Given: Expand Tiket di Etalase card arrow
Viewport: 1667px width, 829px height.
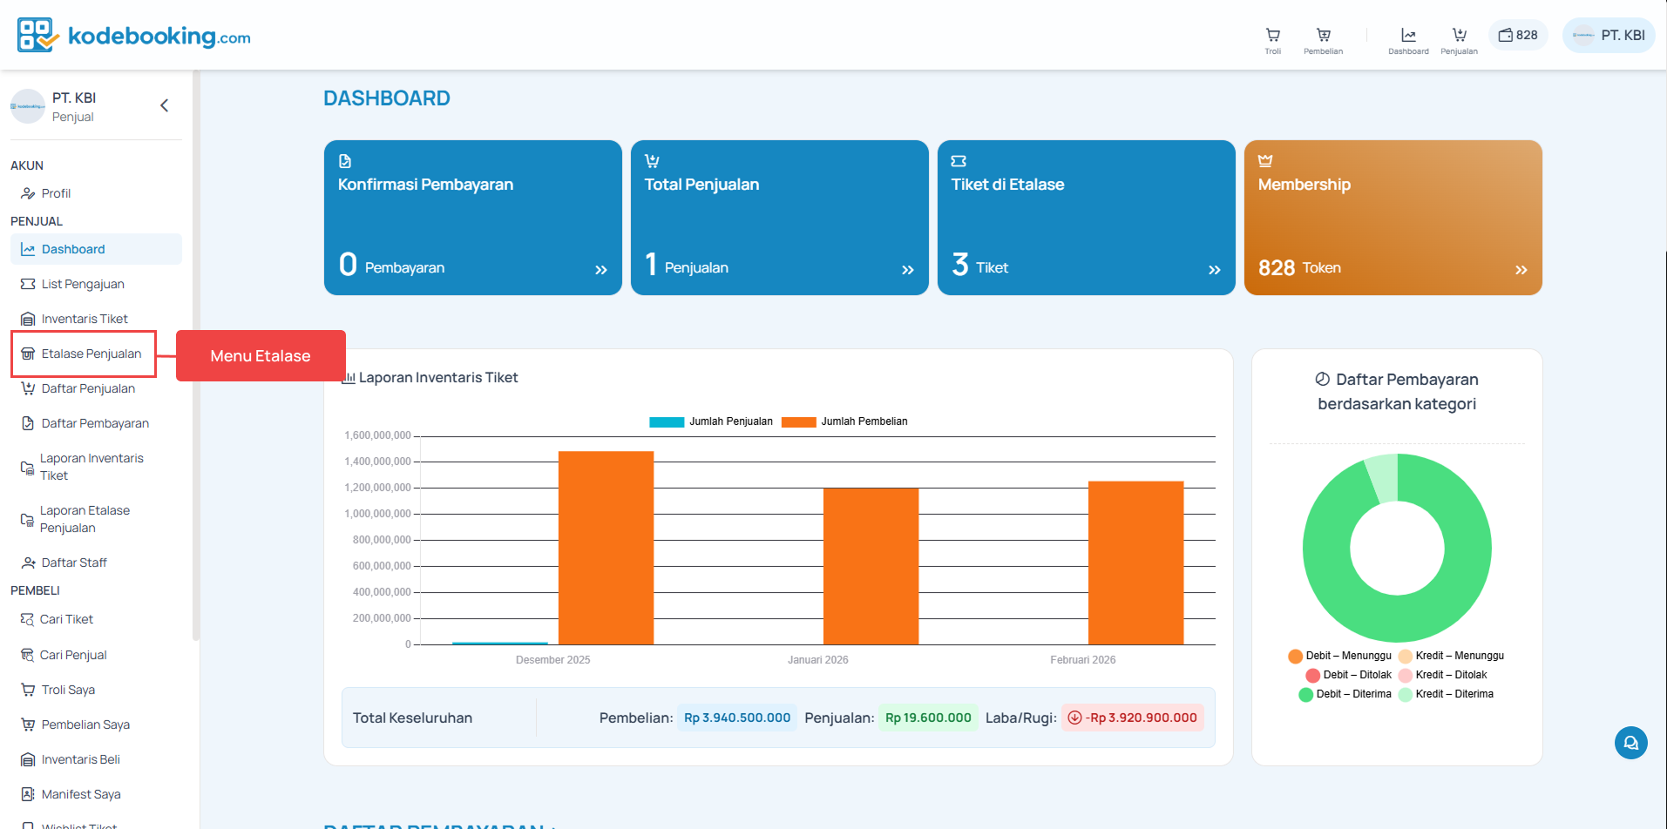Looking at the screenshot, I should pos(1214,270).
